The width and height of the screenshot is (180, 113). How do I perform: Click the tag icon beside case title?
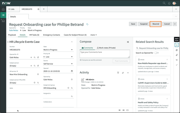(87, 24)
